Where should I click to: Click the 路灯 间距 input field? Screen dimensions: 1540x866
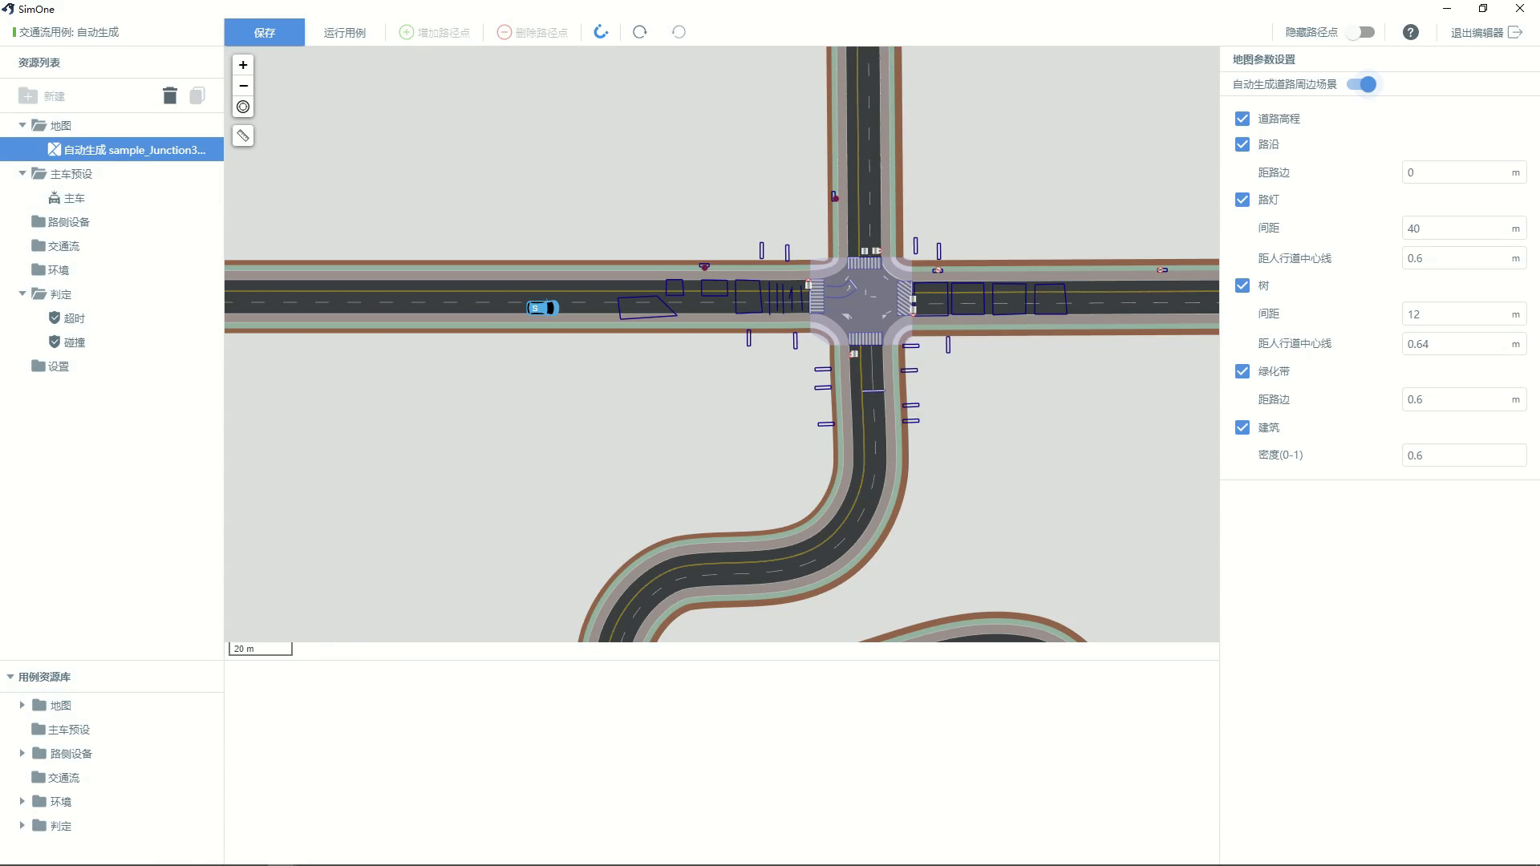point(1464,229)
